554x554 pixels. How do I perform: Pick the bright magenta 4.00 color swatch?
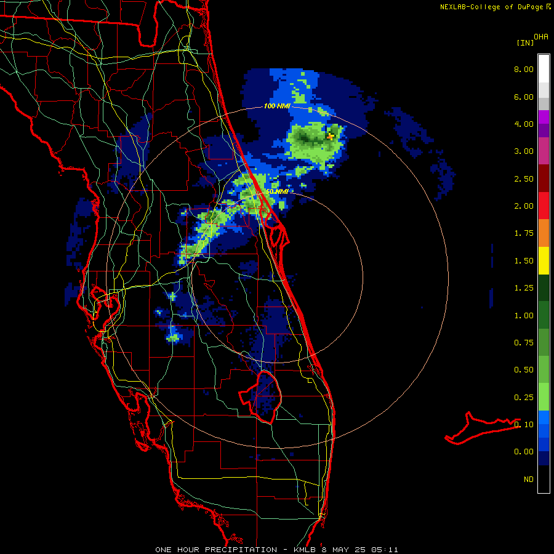pos(544,117)
